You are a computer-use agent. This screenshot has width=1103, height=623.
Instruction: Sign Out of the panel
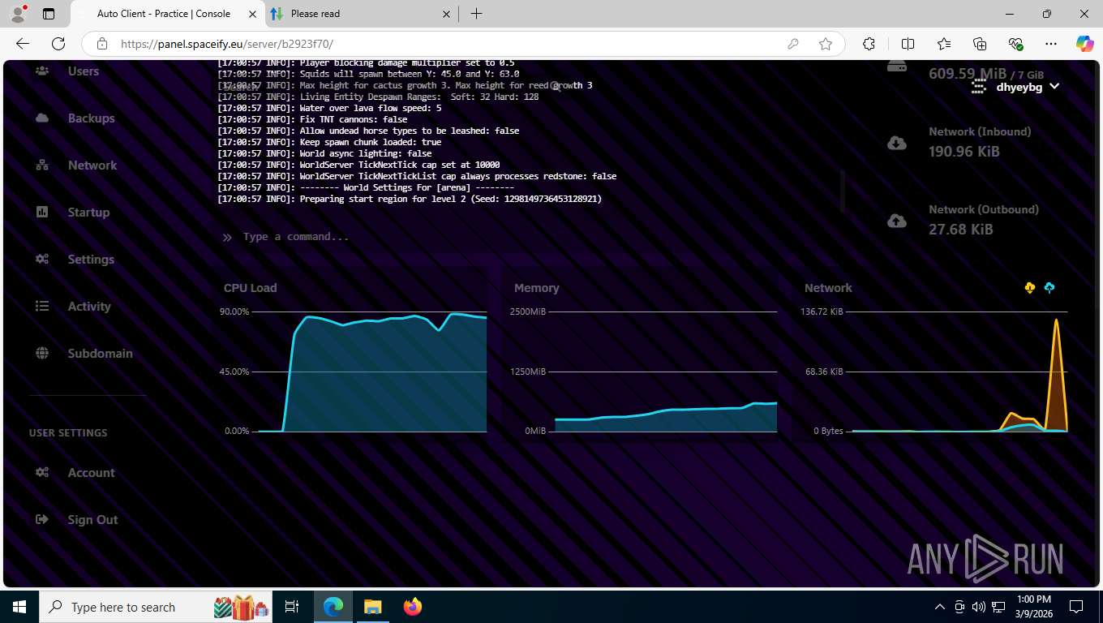tap(92, 520)
